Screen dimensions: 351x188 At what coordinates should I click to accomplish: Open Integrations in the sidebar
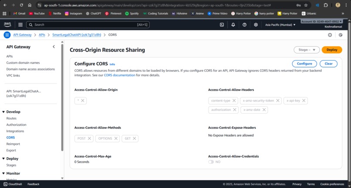(x=15, y=131)
